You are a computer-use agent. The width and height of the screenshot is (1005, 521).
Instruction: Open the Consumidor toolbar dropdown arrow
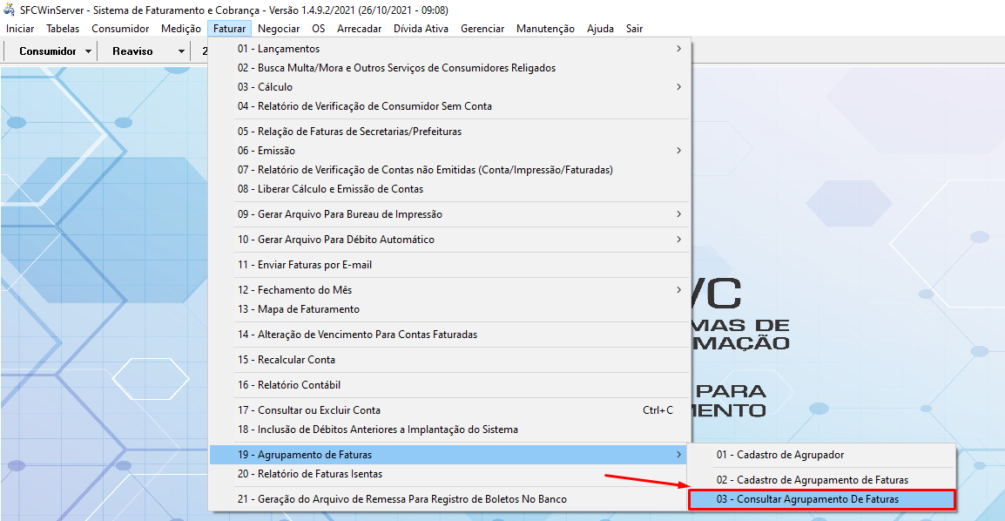coord(89,51)
